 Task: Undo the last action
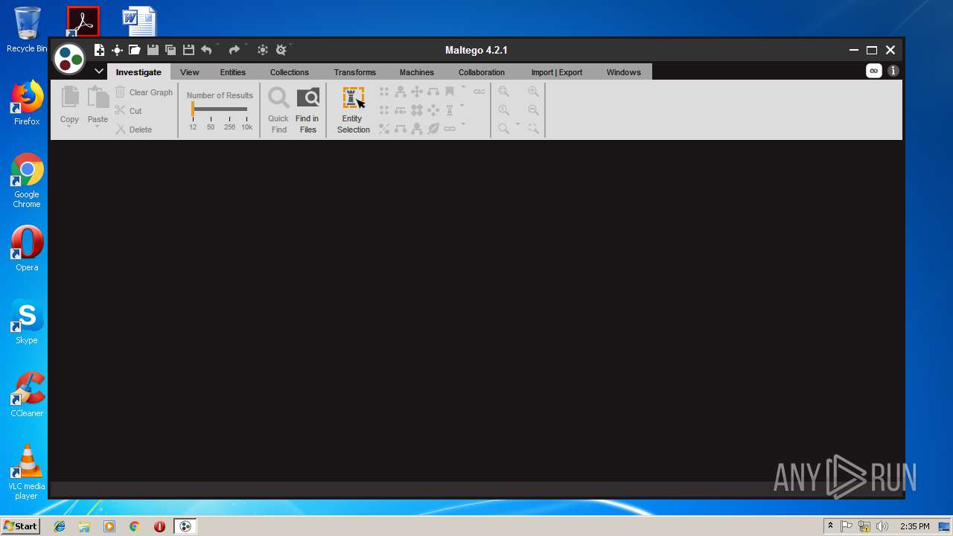coord(206,50)
